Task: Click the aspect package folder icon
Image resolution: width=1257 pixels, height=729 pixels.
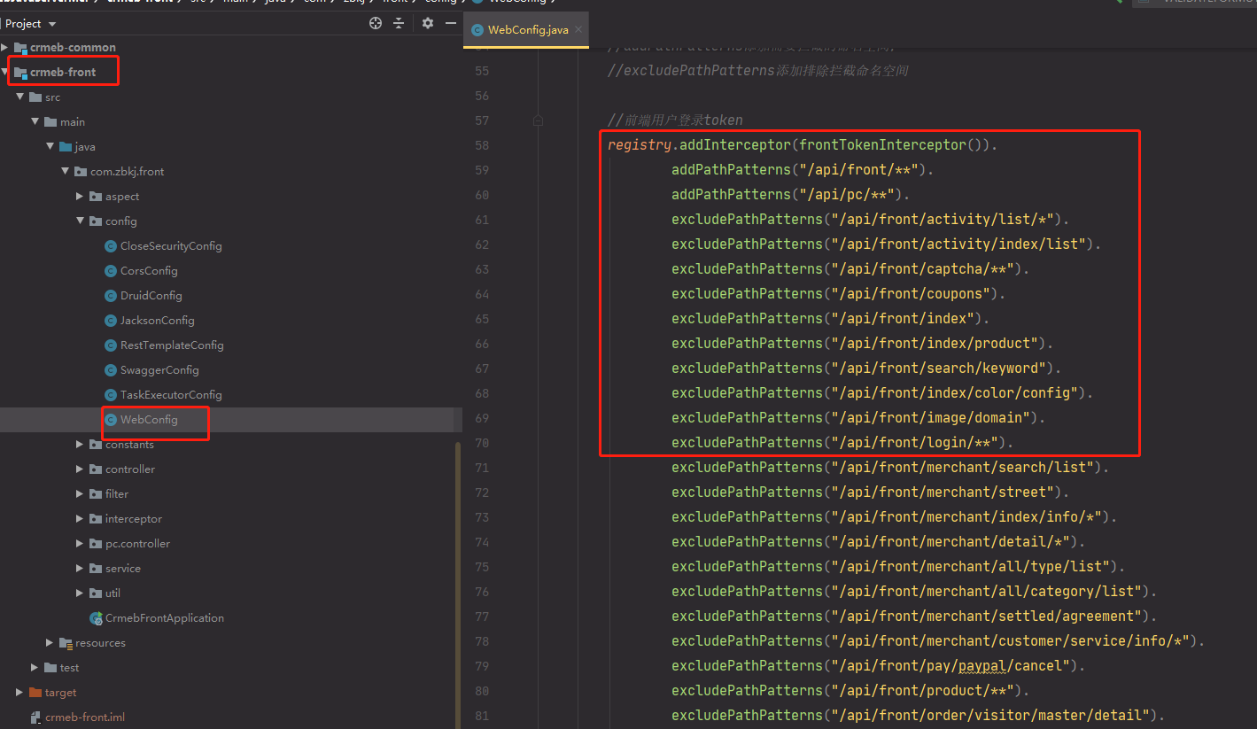Action: click(96, 196)
